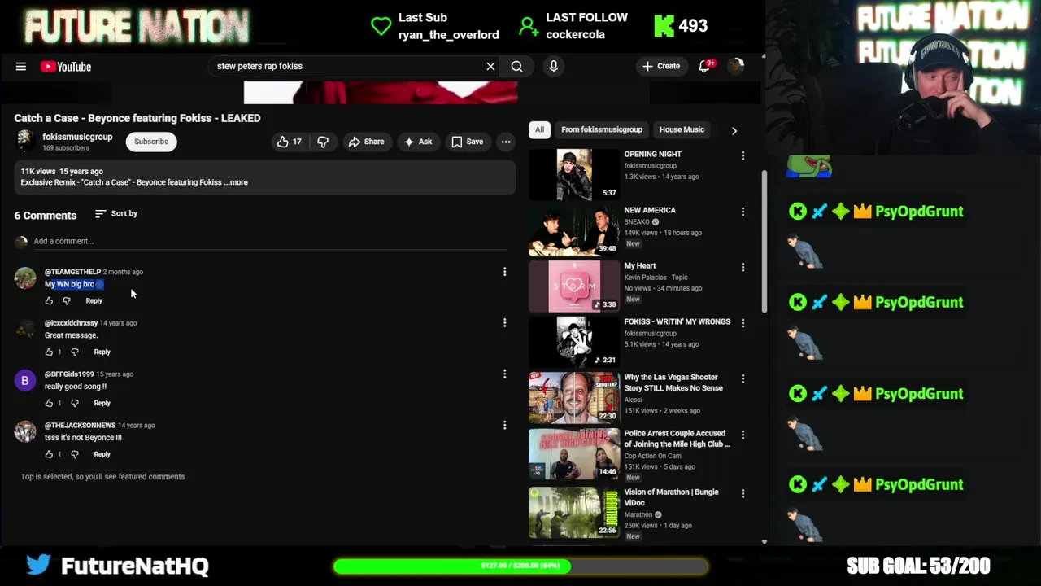Open the NEW AMERICA video thumbnail
The width and height of the screenshot is (1041, 586).
[x=573, y=230]
